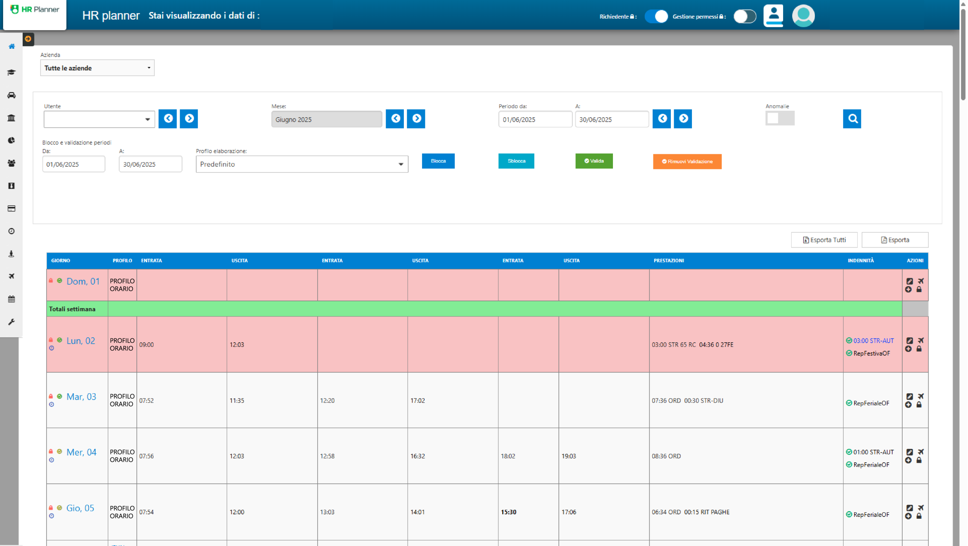Click lock icon for Mer, 04 row
Screen dimensions: 968x546
click(919, 461)
